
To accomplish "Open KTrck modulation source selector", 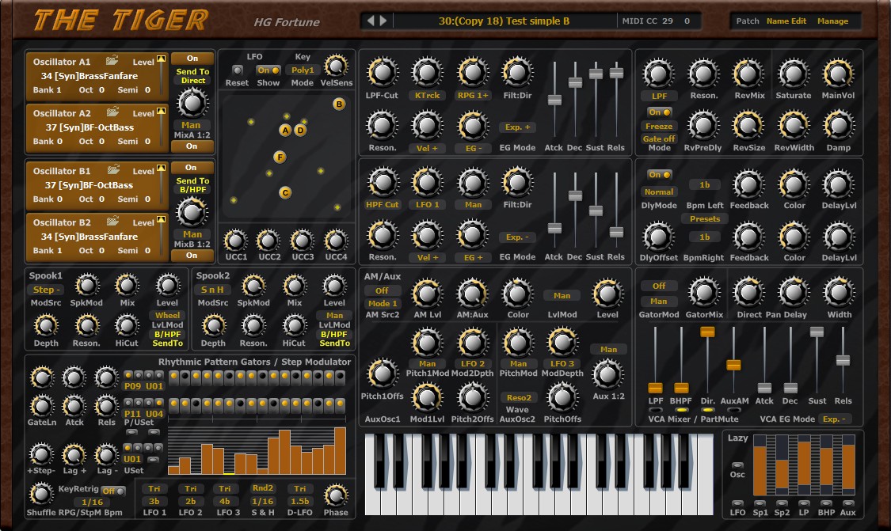I will pyautogui.click(x=427, y=96).
